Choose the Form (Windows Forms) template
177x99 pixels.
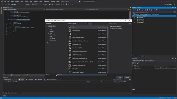click(87, 37)
